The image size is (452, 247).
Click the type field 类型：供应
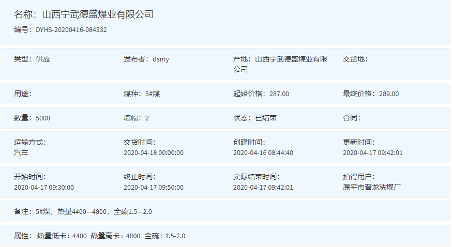32,59
